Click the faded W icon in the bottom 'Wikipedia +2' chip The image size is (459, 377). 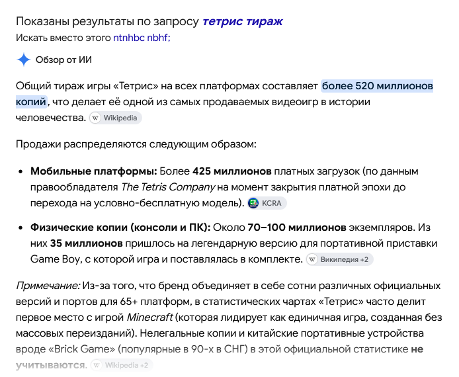[x=97, y=365]
